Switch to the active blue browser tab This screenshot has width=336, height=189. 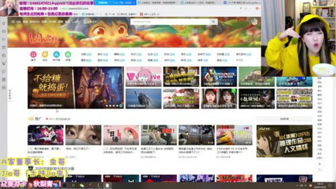coord(115,3)
